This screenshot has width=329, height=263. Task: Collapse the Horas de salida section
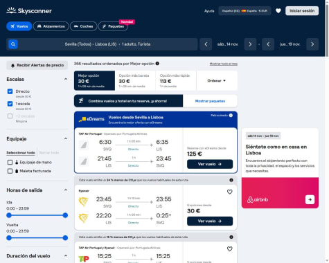click(x=66, y=190)
